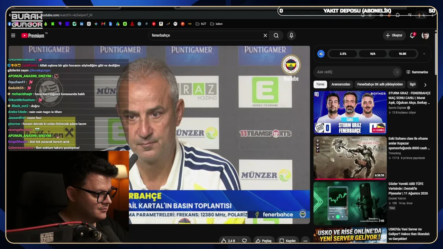Click the vidIQ Summarize button
443x249 pixels.
(x=417, y=72)
